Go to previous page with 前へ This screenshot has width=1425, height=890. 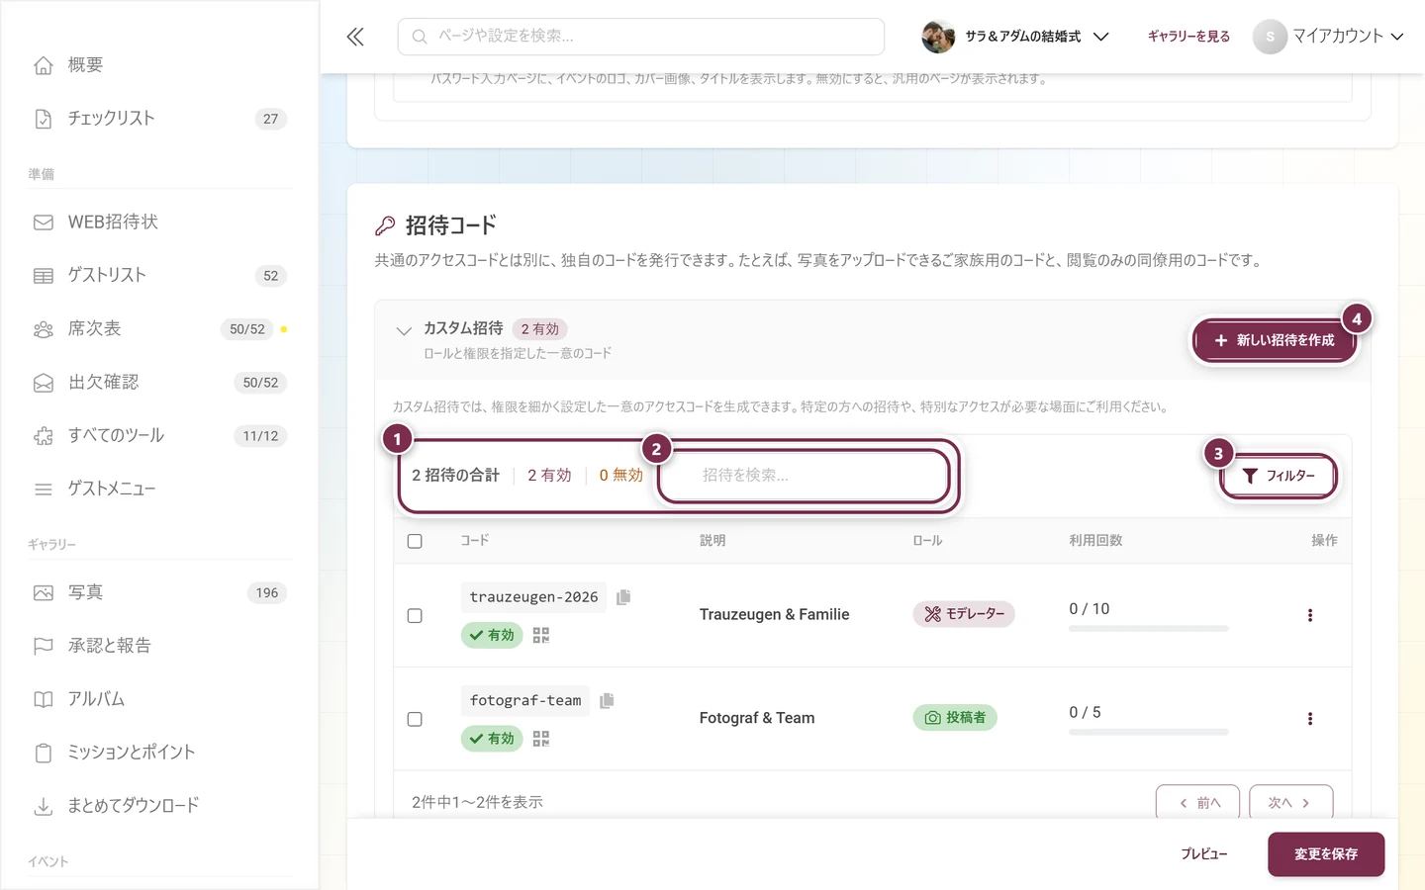(x=1198, y=803)
